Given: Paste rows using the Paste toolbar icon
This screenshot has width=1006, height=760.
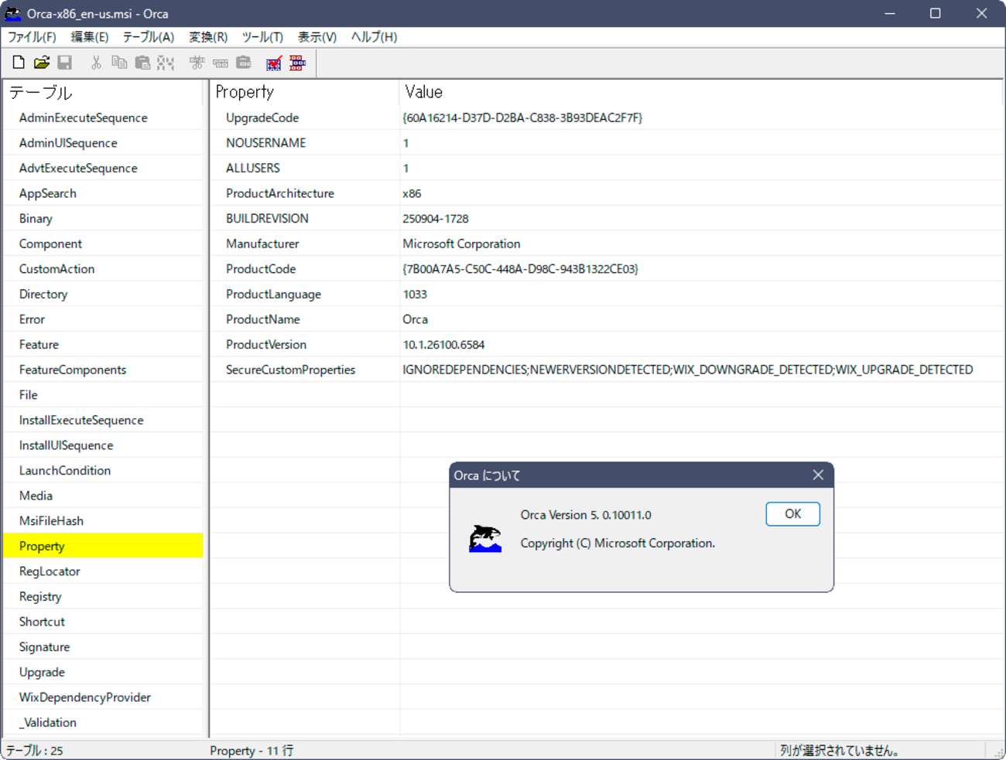Looking at the screenshot, I should 142,62.
